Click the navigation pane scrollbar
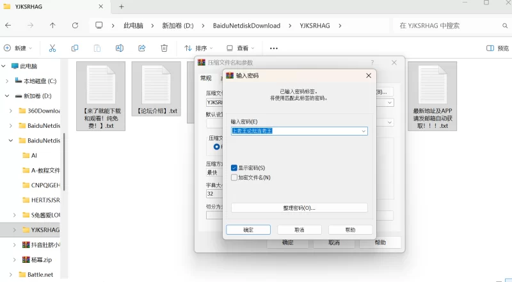The width and height of the screenshot is (512, 282). pyautogui.click(x=65, y=162)
